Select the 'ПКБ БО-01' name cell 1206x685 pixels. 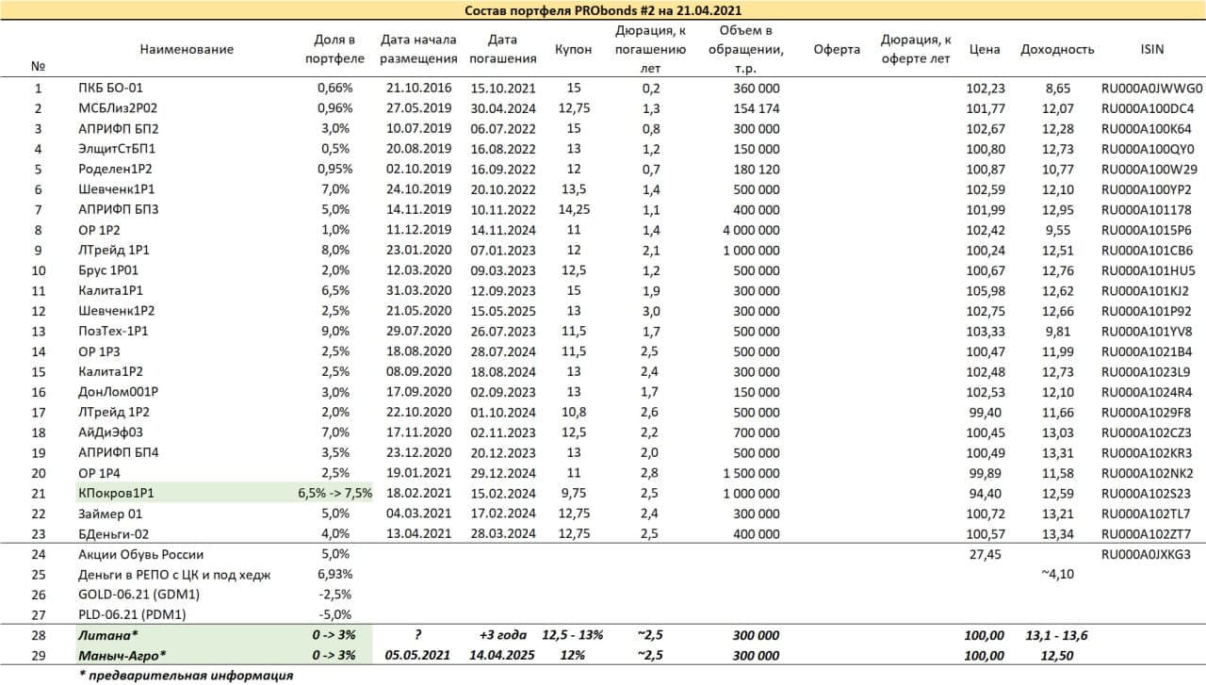109,89
